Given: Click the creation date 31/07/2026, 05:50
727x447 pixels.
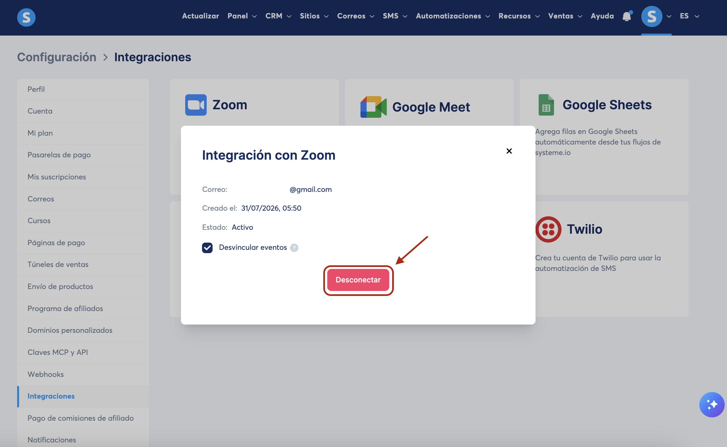Looking at the screenshot, I should pos(271,208).
